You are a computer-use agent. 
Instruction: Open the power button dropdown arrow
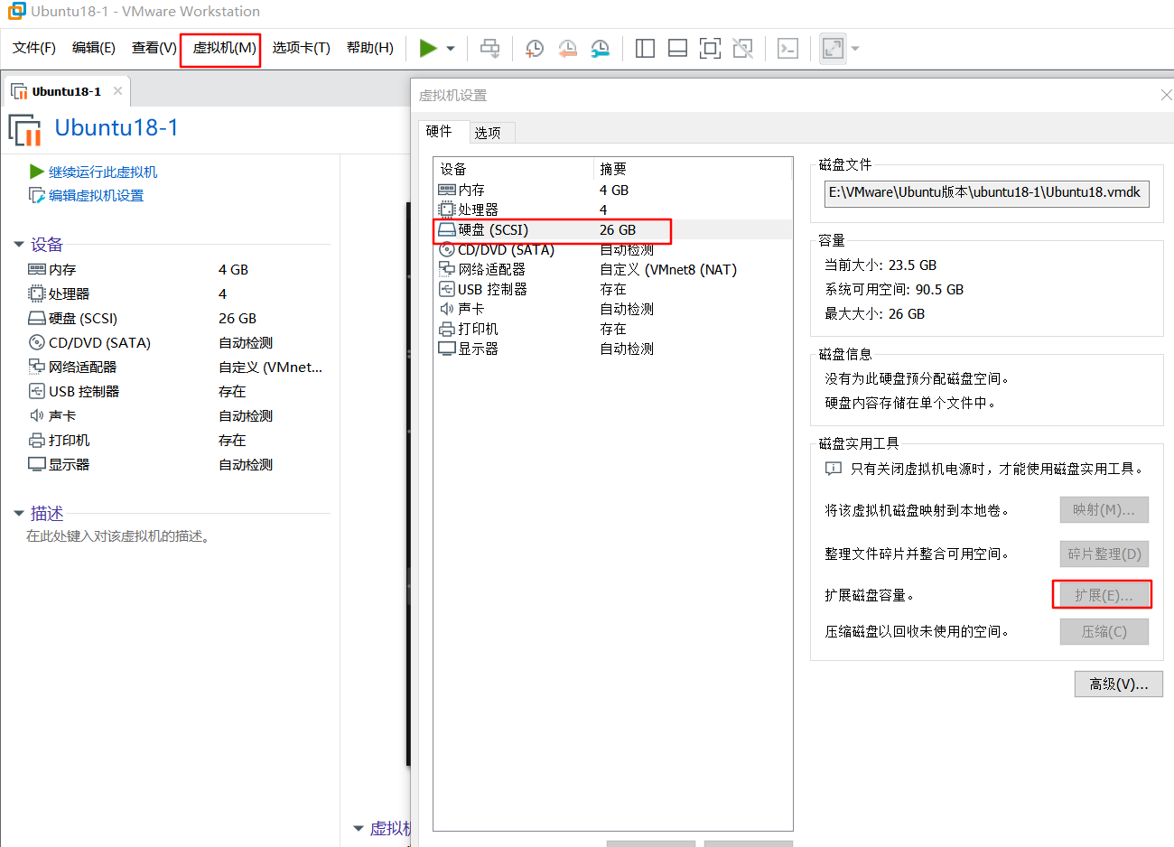[449, 48]
